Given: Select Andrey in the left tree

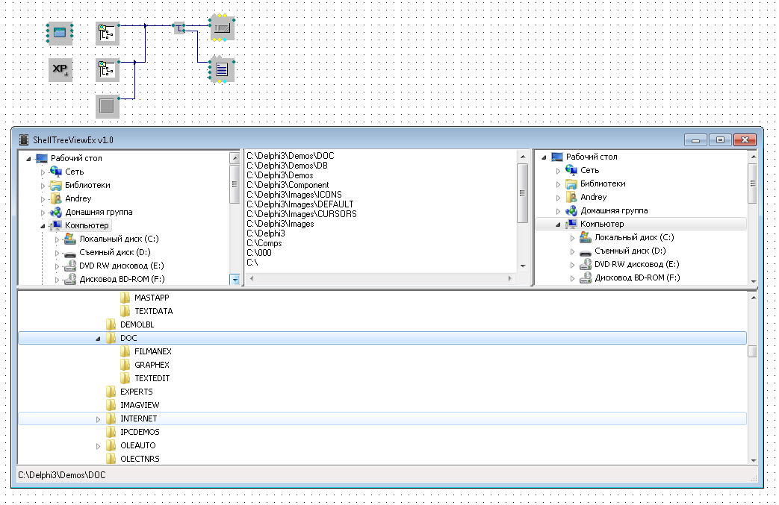Looking at the screenshot, I should pos(78,198).
